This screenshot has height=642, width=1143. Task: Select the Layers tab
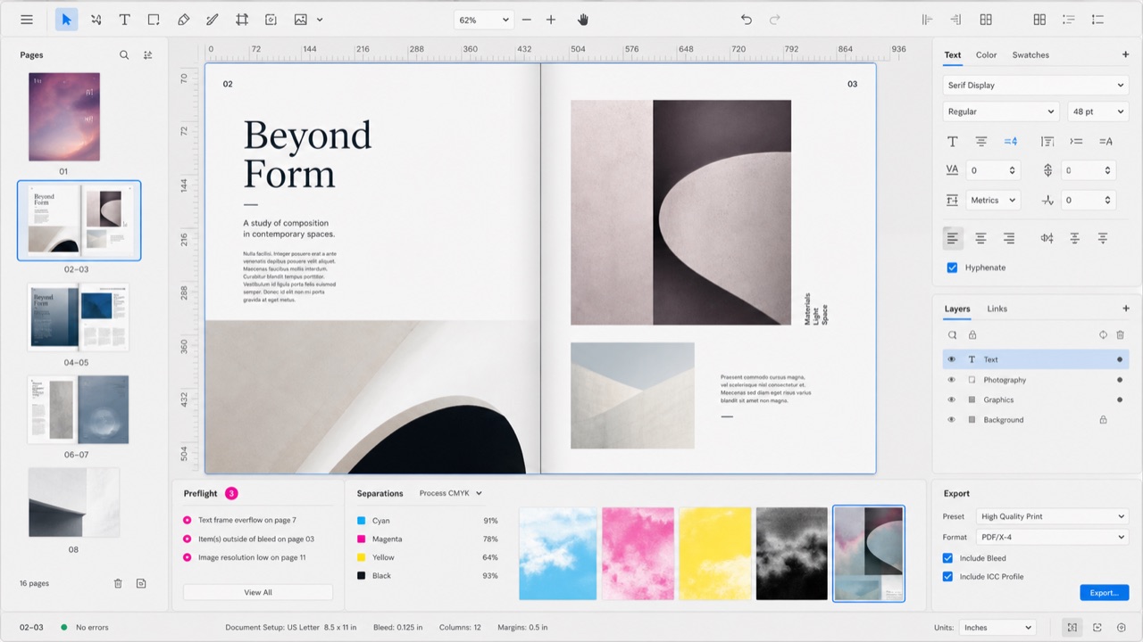pos(957,309)
